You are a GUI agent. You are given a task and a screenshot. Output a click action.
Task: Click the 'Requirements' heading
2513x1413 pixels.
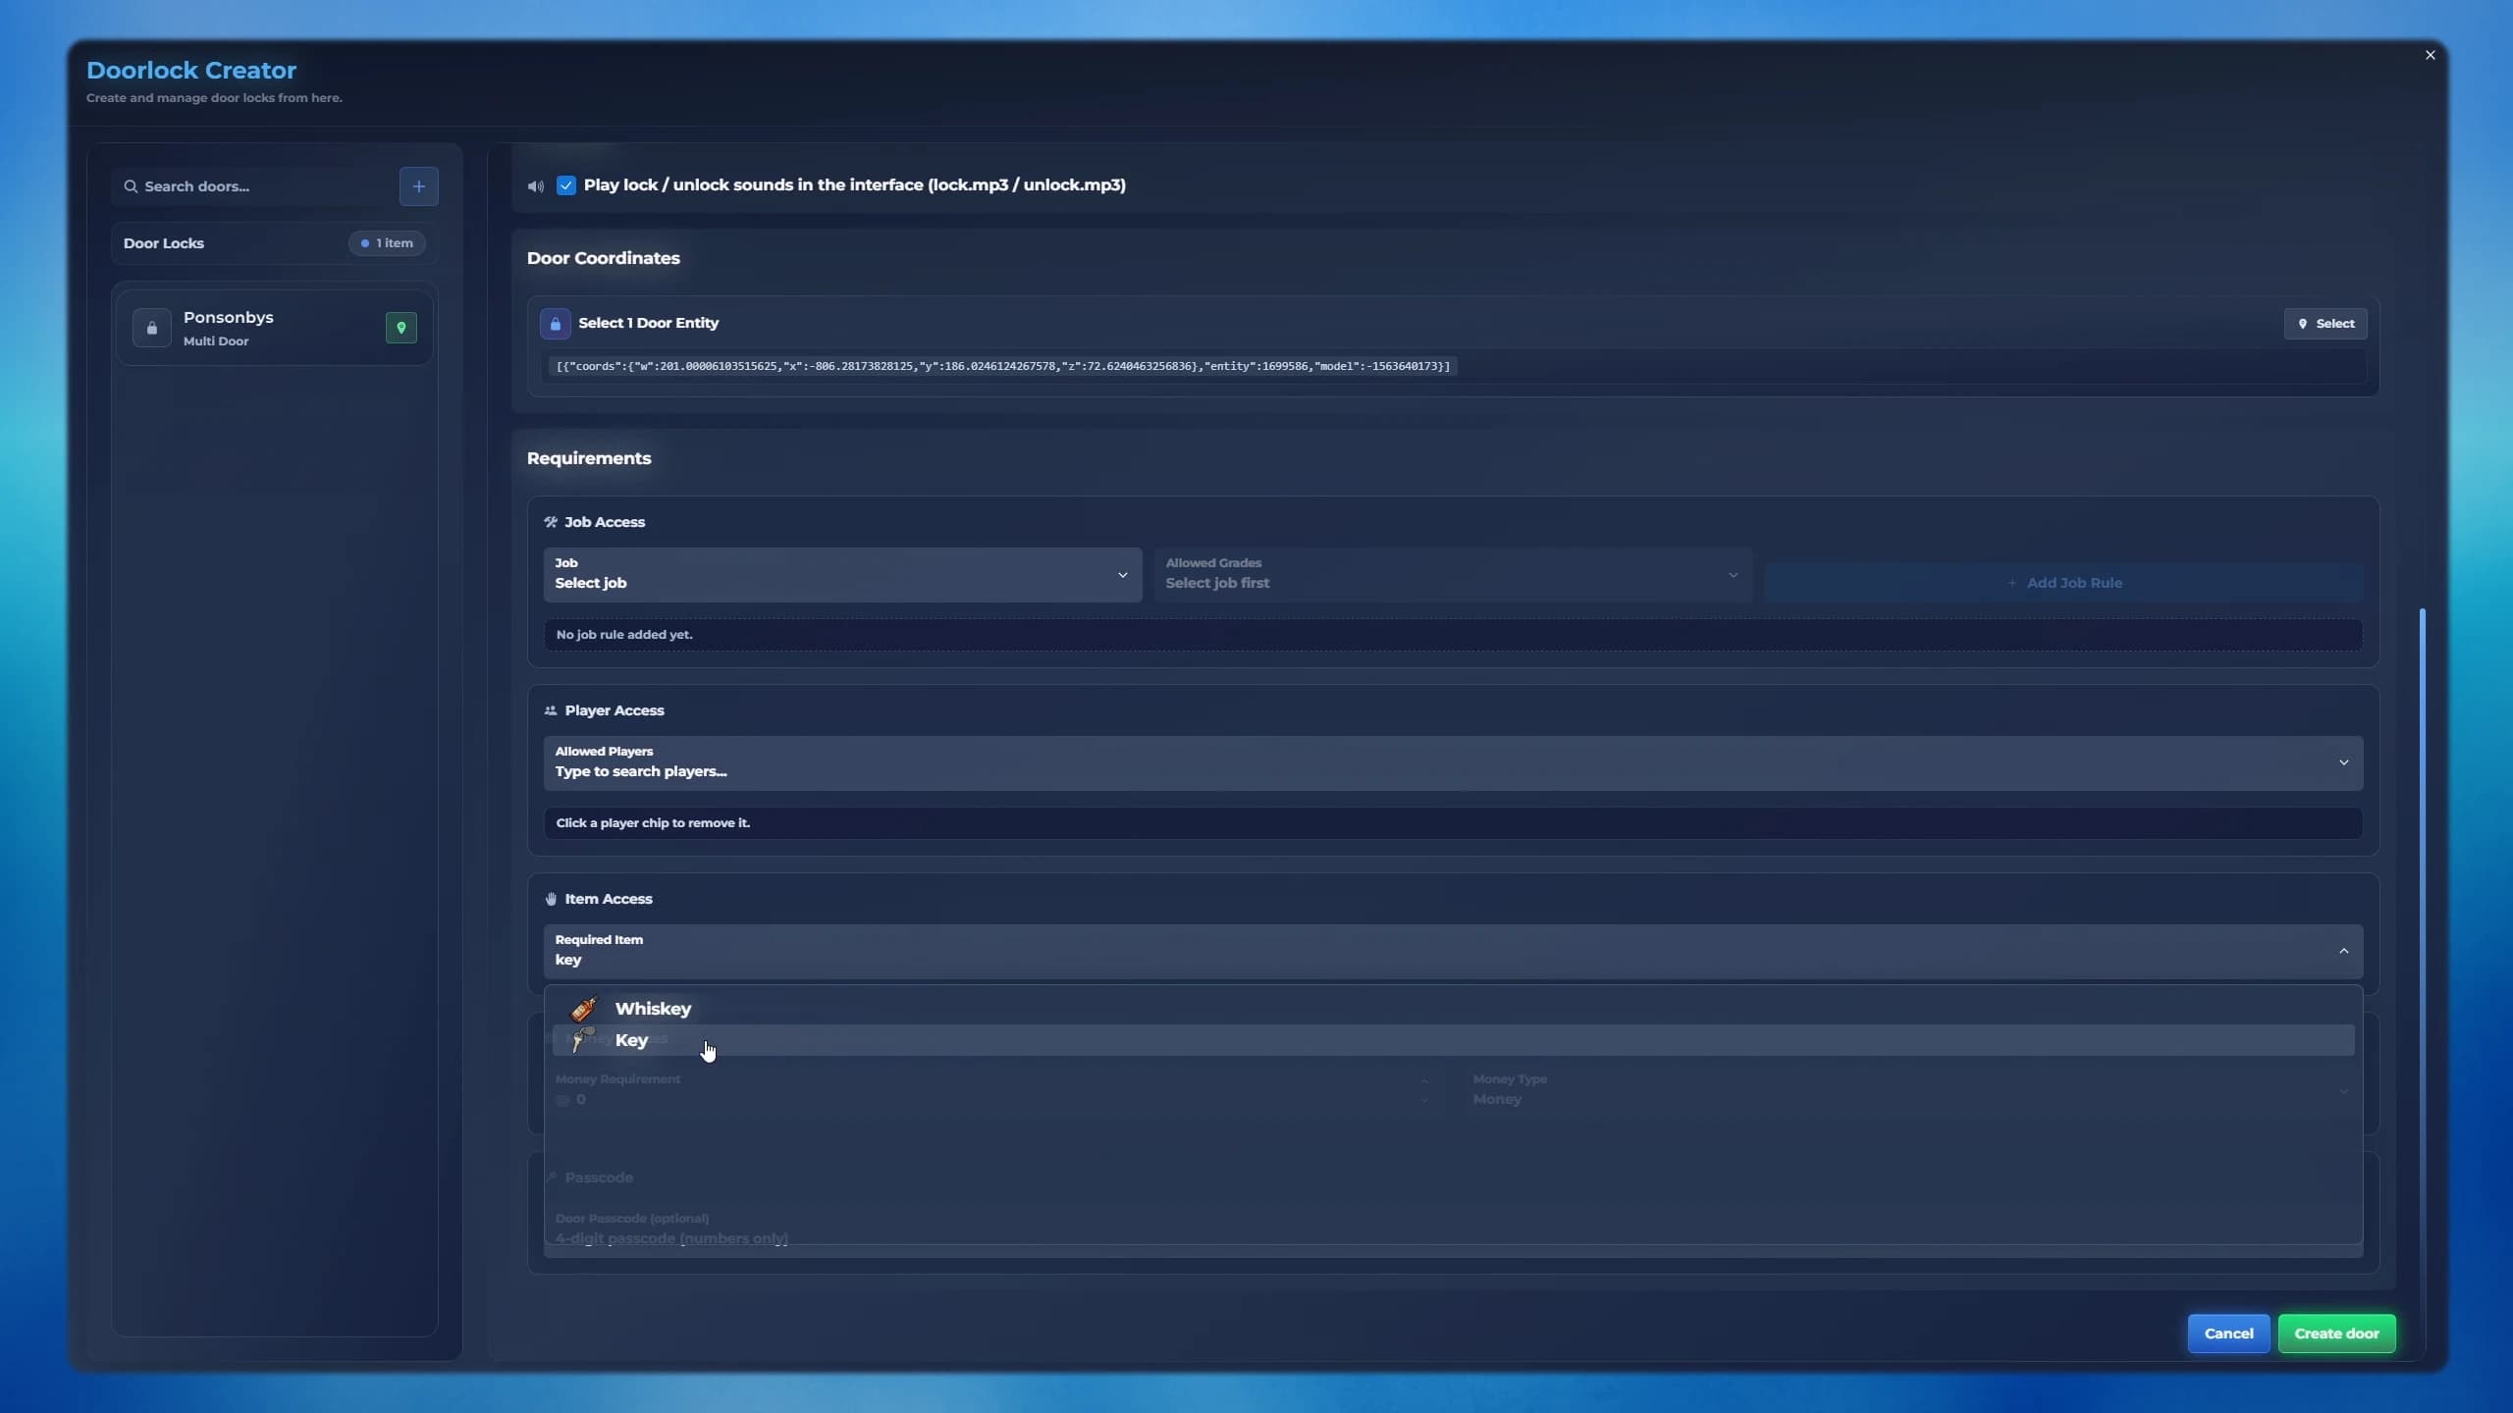589,458
